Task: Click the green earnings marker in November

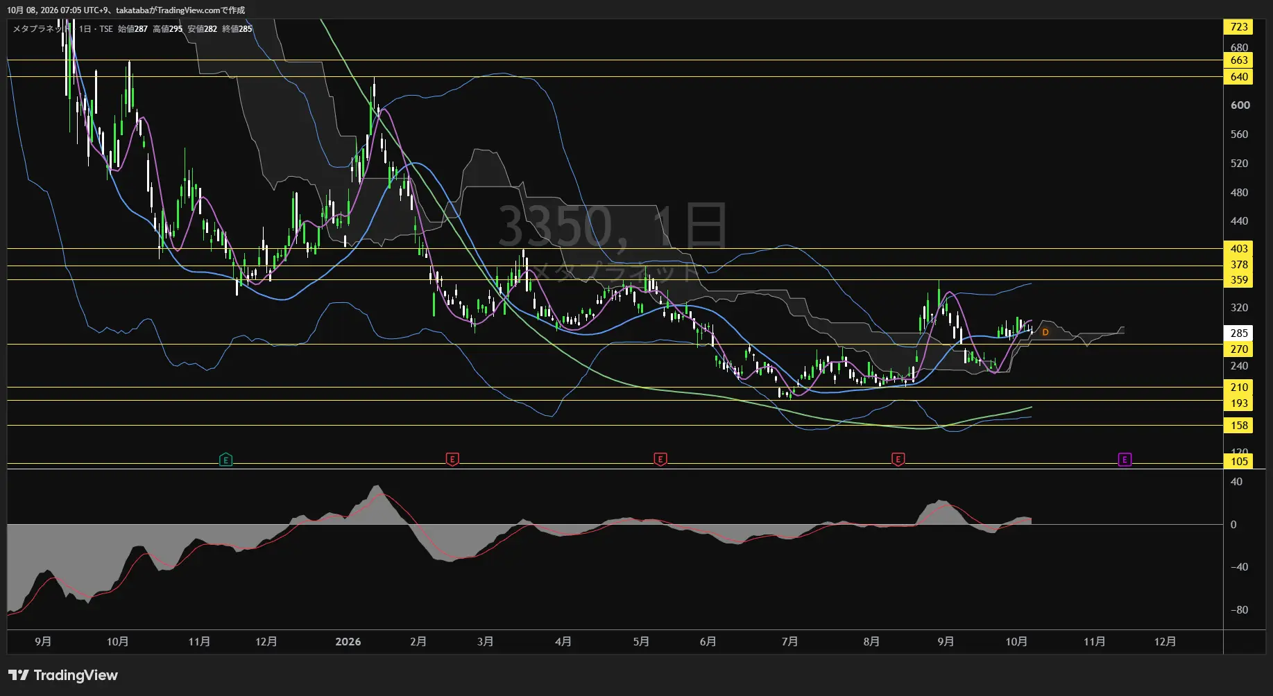Action: pos(225,460)
